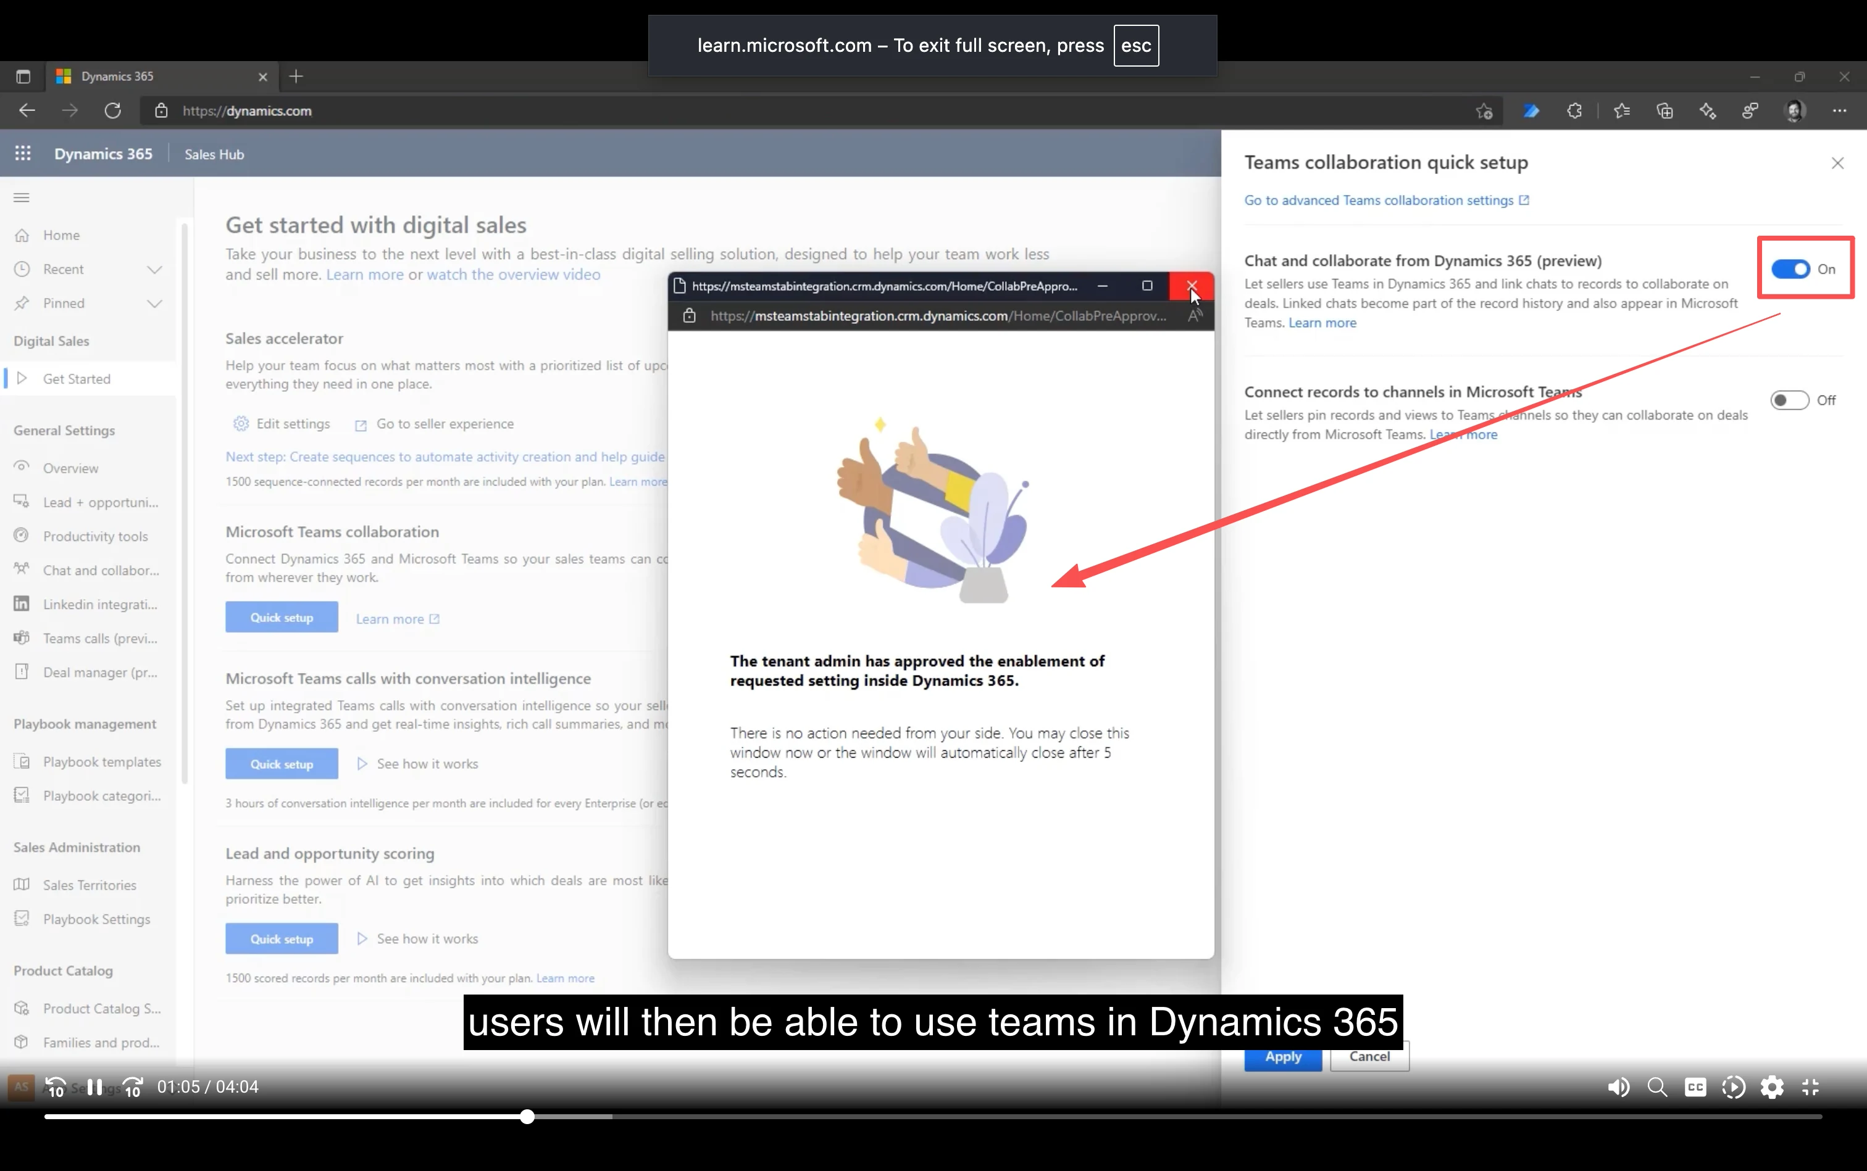Image resolution: width=1867 pixels, height=1171 pixels.
Task: Open browser collections icon
Action: [1664, 111]
